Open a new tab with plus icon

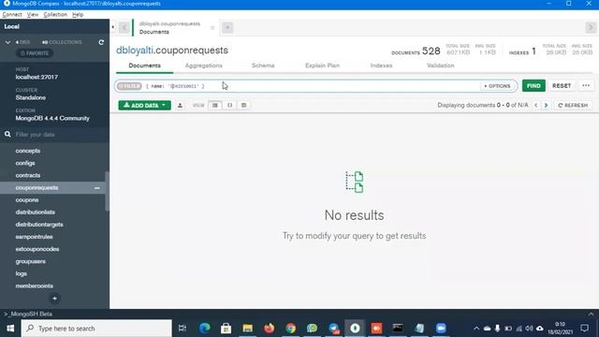pyautogui.click(x=227, y=27)
